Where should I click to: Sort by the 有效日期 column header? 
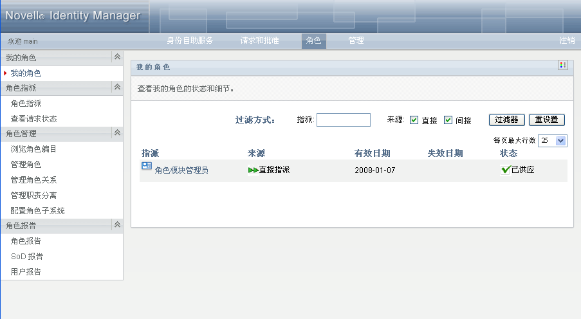372,153
